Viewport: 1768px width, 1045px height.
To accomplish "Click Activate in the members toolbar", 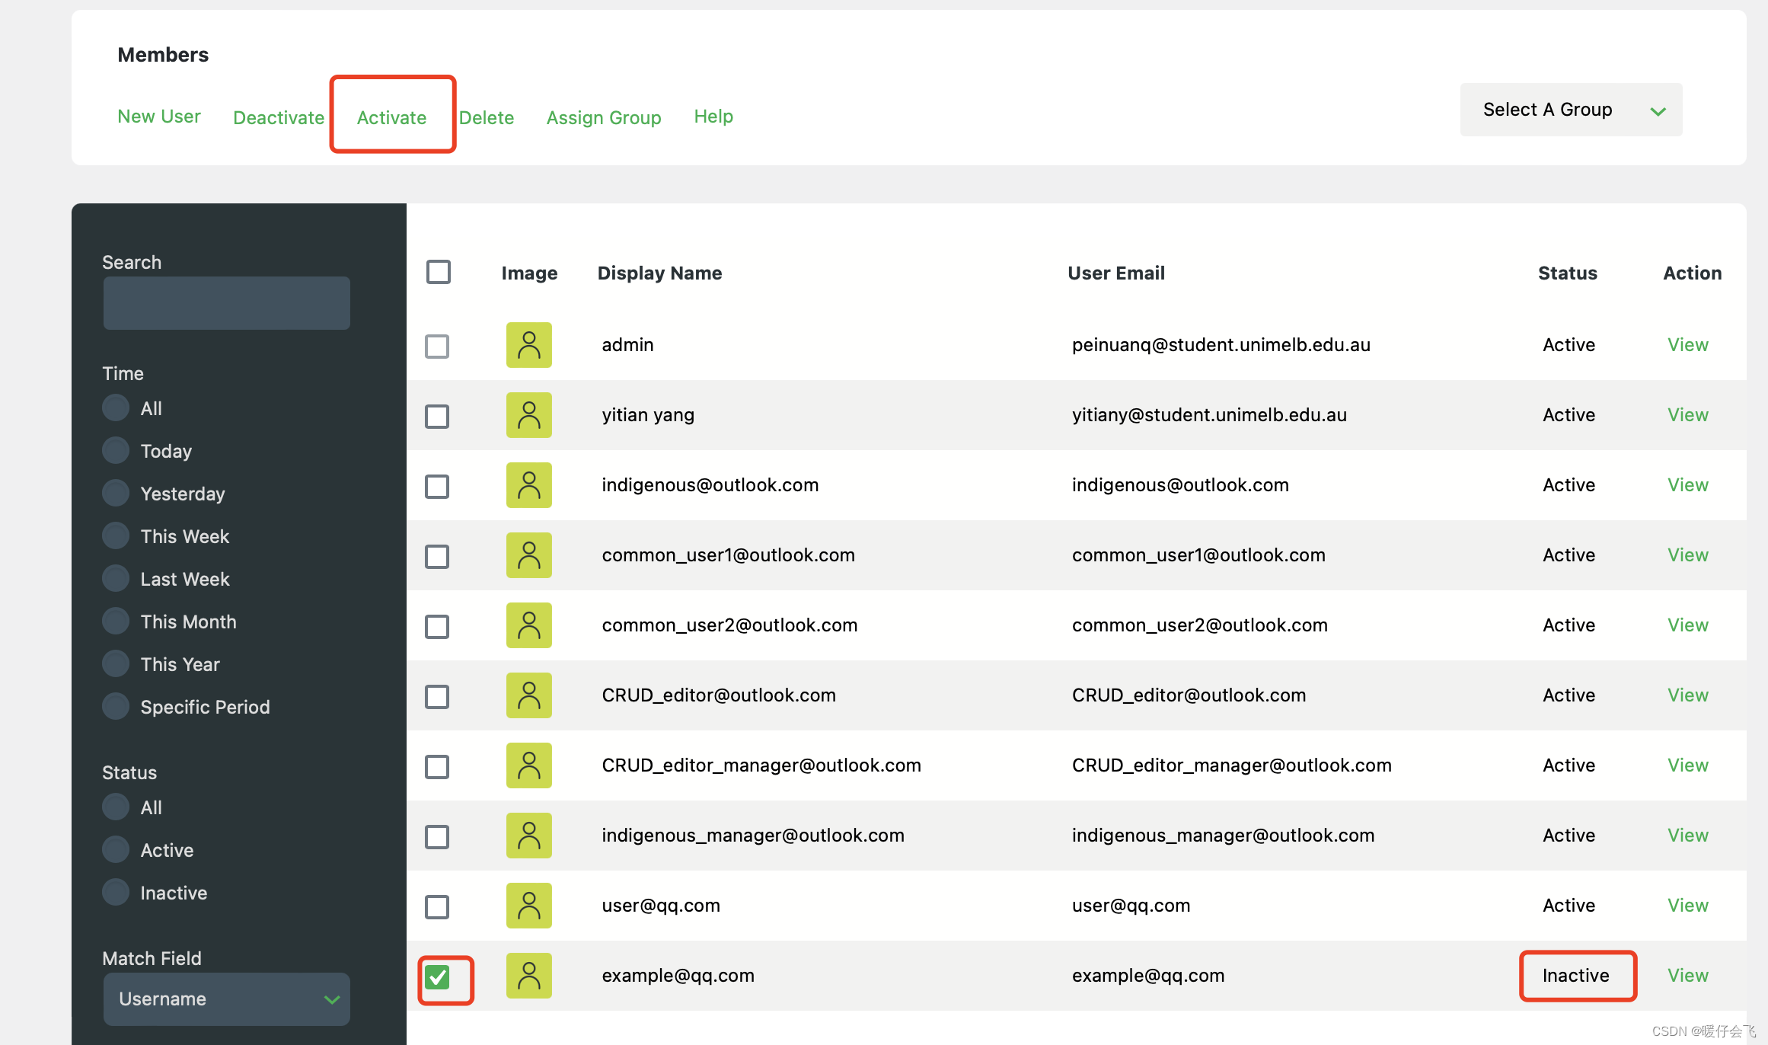I will 391,117.
